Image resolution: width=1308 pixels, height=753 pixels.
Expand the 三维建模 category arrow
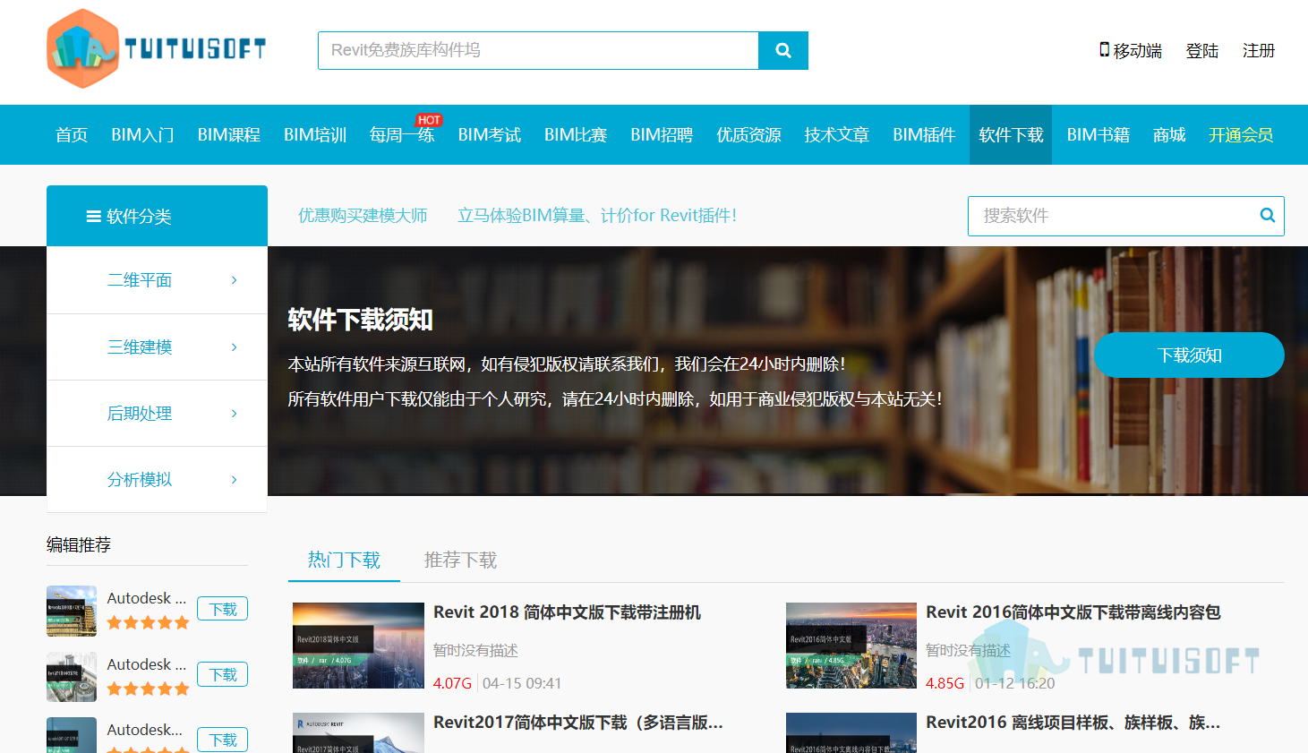click(x=235, y=347)
